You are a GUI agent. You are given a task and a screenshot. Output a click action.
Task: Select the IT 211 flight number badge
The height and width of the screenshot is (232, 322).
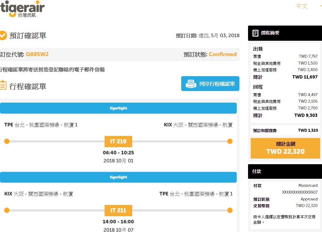point(118,211)
